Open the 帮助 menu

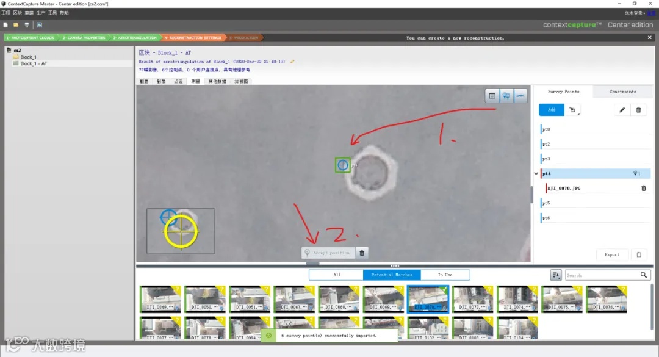[x=64, y=13]
